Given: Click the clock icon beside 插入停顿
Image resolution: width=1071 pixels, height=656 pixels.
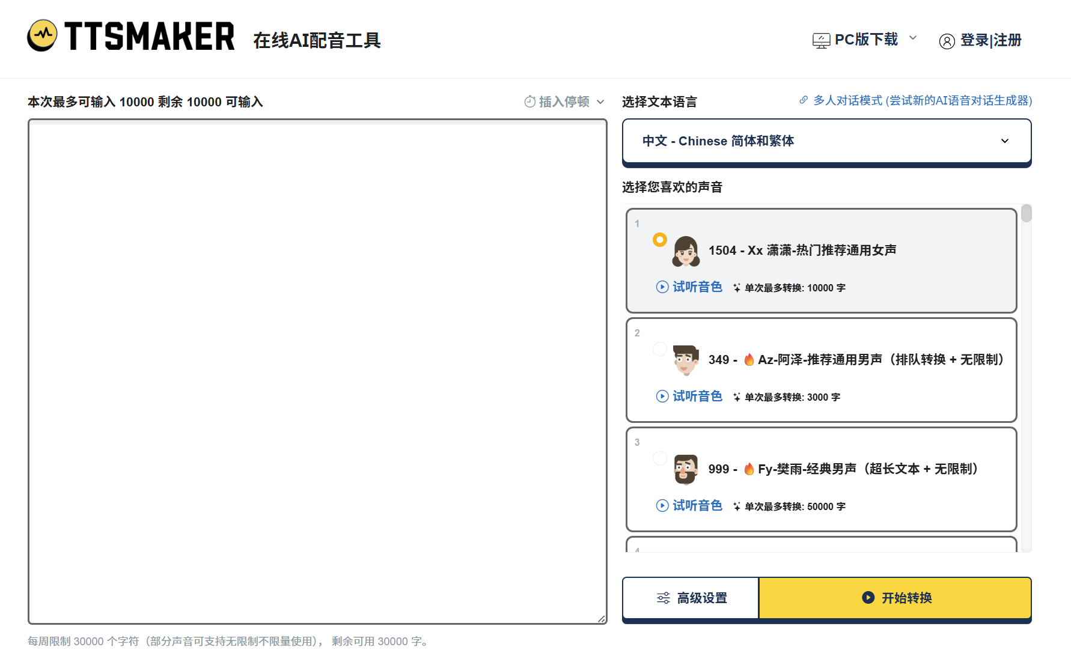Looking at the screenshot, I should (529, 102).
